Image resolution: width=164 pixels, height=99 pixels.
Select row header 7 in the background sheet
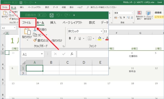[x=3, y=83]
